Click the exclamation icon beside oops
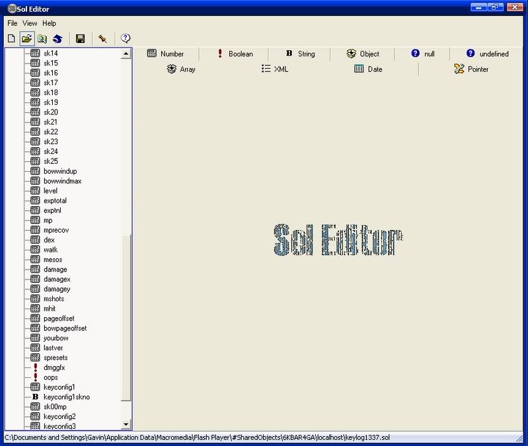This screenshot has height=446, width=528. tap(36, 377)
